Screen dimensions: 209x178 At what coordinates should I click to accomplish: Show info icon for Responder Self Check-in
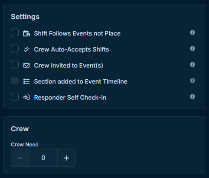click(x=193, y=97)
